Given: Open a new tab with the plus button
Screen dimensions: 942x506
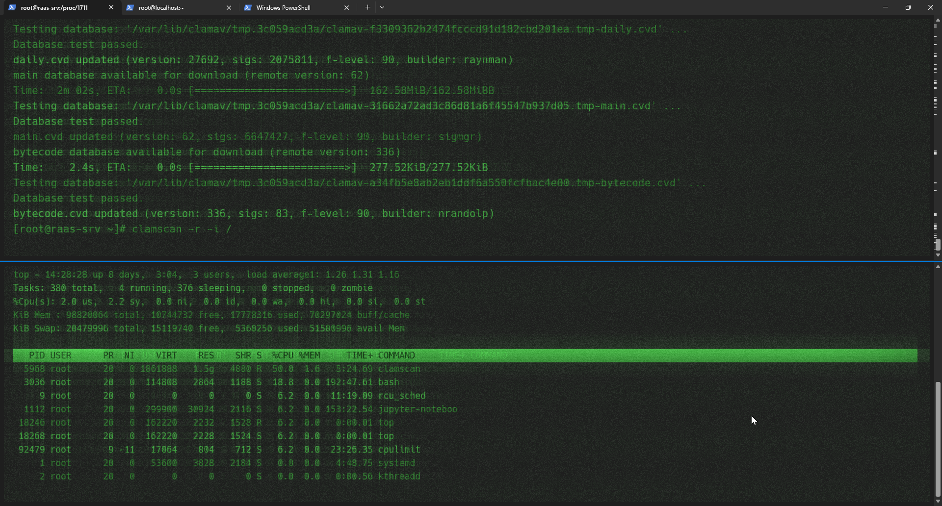Looking at the screenshot, I should (x=367, y=7).
